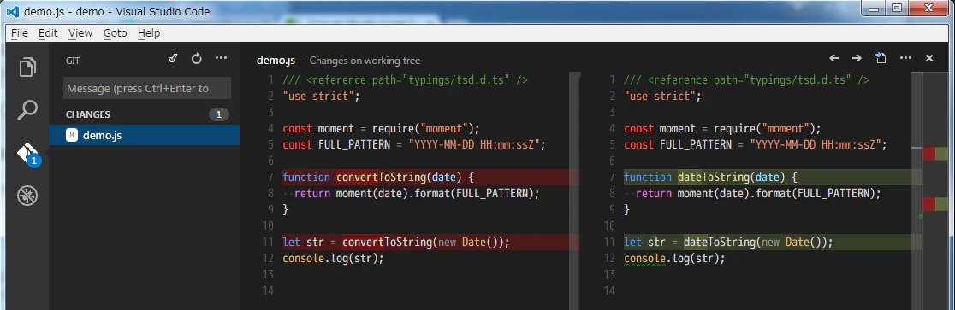
Task: Close the demo.js diff editor
Action: 929,58
